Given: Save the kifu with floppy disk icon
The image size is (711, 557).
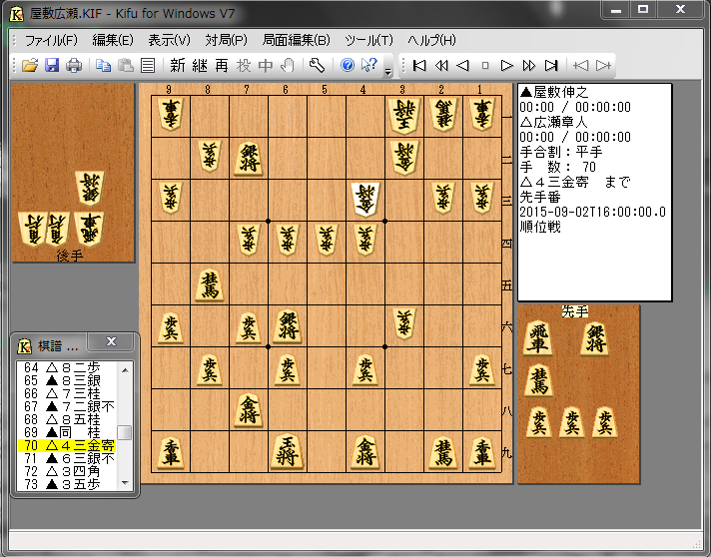Looking at the screenshot, I should click(x=52, y=65).
